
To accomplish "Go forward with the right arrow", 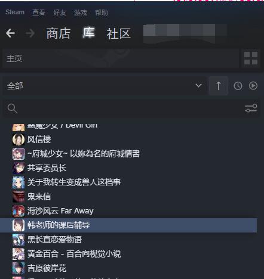I will pos(30,33).
